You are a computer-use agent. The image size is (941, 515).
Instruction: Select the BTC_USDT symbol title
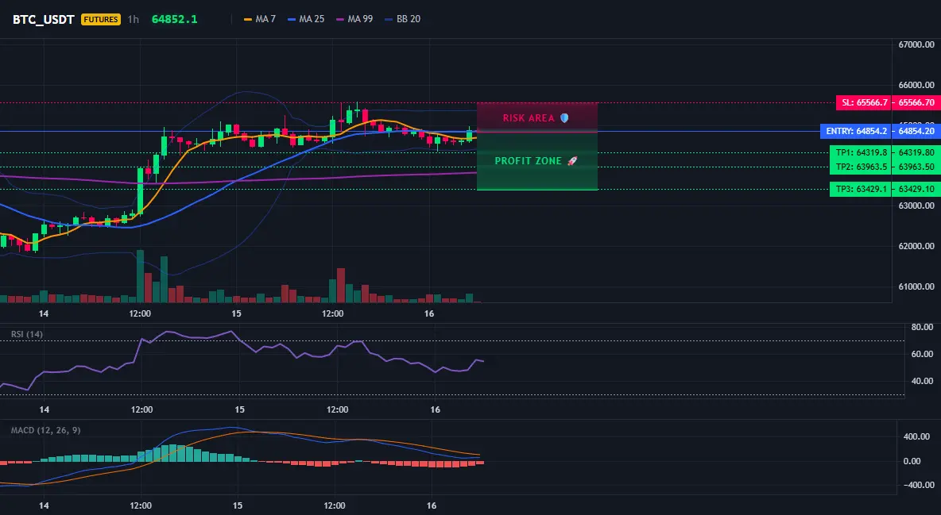click(x=44, y=19)
